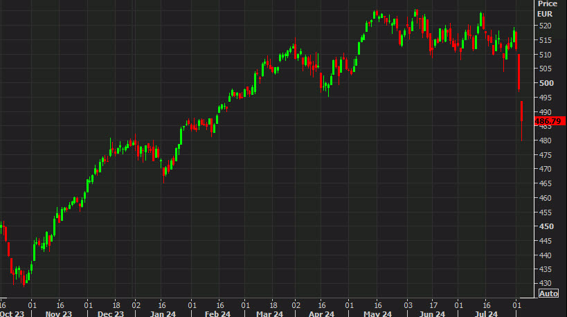Click the Nov 23 month label
Image resolution: width=567 pixels, height=317 pixels.
[x=59, y=314]
